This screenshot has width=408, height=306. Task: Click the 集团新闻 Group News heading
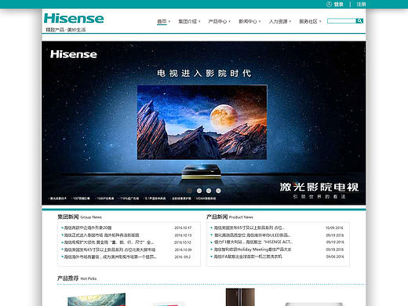pos(79,217)
